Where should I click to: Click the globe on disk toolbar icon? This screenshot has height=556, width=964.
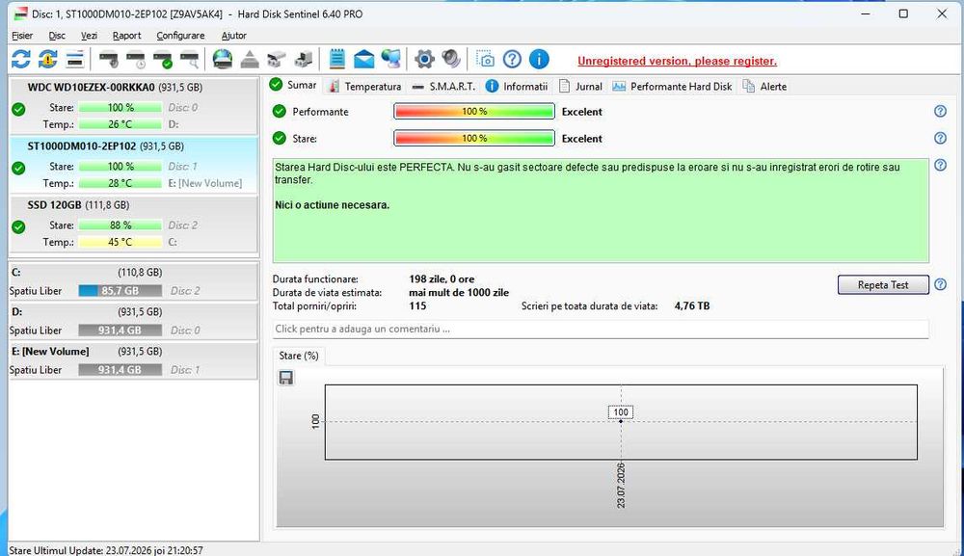coord(223,60)
